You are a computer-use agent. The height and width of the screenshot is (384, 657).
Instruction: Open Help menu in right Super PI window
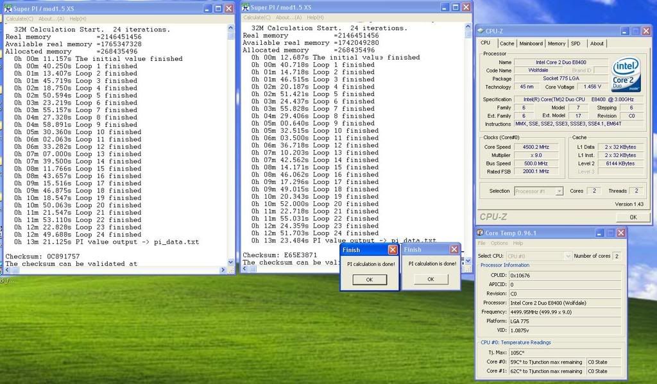(315, 17)
